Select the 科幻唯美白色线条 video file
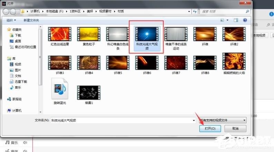The image size is (274, 152). coord(118,39)
